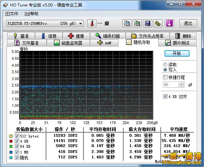204x167 pixels.
Task: Untick the 512 bytes checkbox
Action: pyautogui.click(x=17, y=136)
